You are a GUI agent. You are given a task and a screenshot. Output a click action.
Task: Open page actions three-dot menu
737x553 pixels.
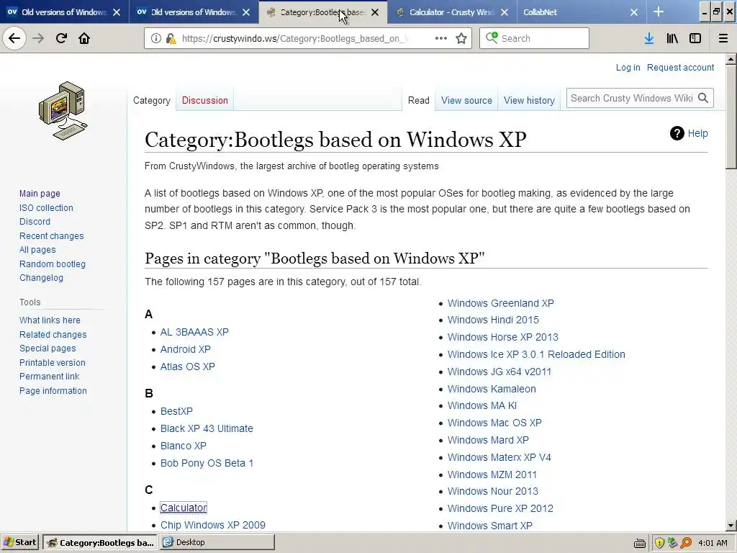441,38
